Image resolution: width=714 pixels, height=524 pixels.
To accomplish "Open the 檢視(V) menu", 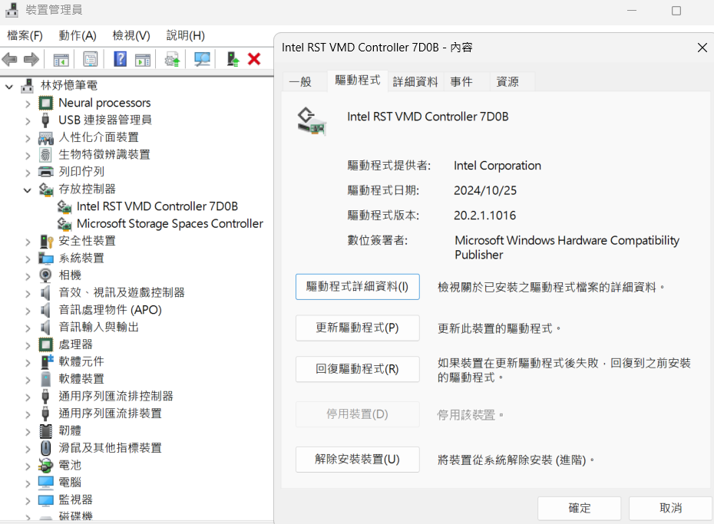I will click(131, 35).
